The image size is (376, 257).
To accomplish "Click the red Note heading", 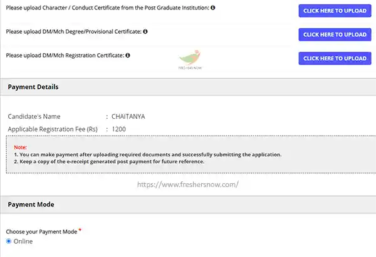I will 21,147.
